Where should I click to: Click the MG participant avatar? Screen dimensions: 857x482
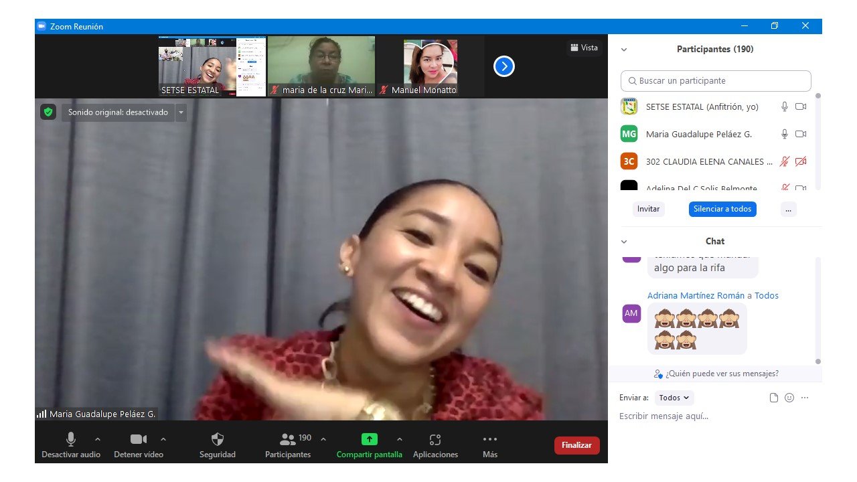click(629, 134)
